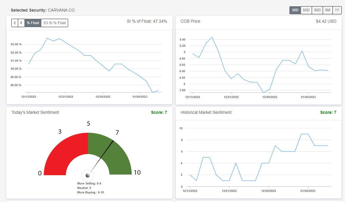This screenshot has height=202, width=345.
Task: Click the 6 label on Historical Sentiment axis
Action: point(182,151)
